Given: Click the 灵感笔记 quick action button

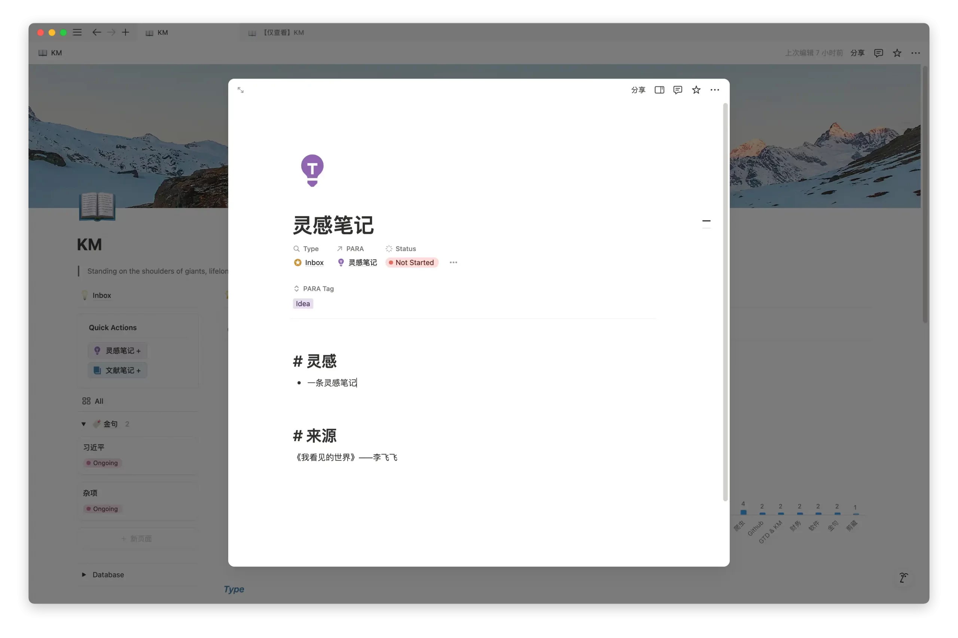Looking at the screenshot, I should point(117,350).
